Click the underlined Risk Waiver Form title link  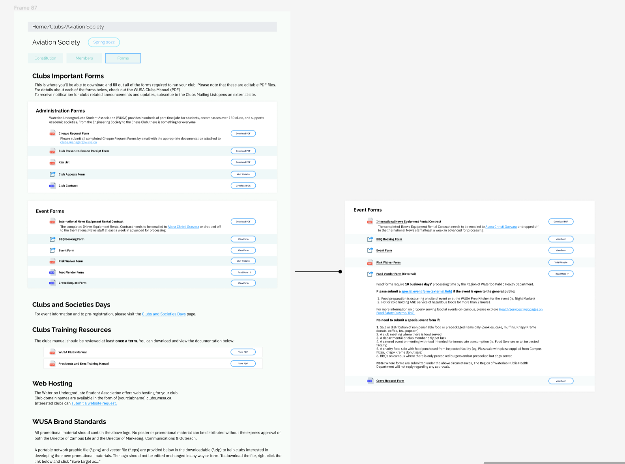[x=388, y=262]
